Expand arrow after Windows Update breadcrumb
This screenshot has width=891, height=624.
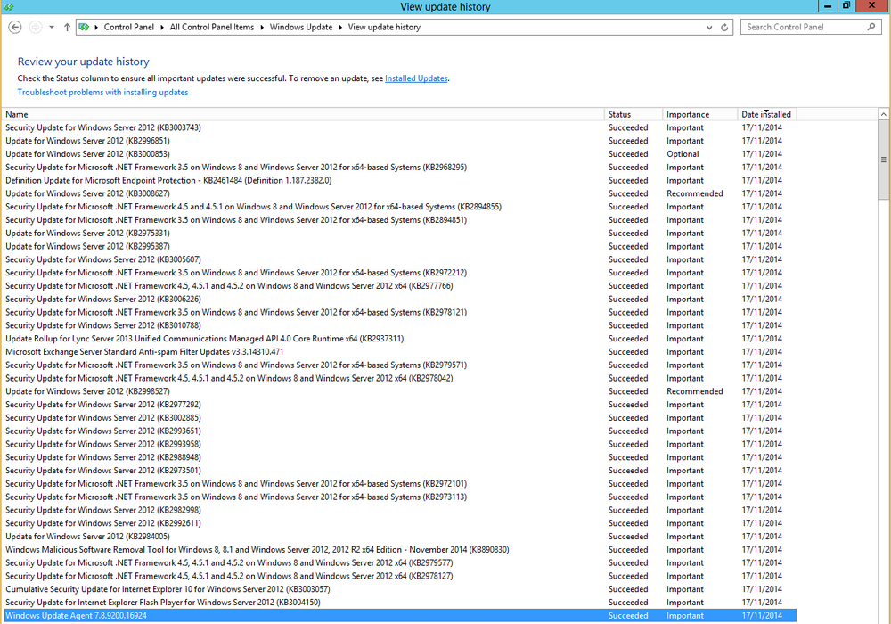pyautogui.click(x=340, y=28)
